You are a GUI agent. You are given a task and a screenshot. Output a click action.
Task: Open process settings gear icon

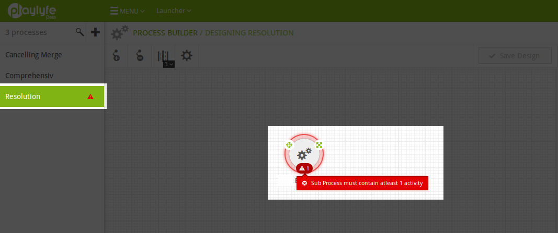pyautogui.click(x=187, y=56)
